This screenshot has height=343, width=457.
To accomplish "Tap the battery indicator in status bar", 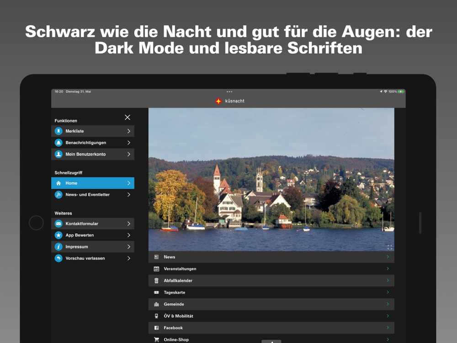I will 401,91.
